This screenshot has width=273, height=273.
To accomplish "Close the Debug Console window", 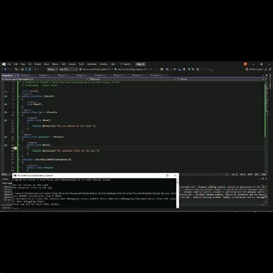I will point(175,176).
